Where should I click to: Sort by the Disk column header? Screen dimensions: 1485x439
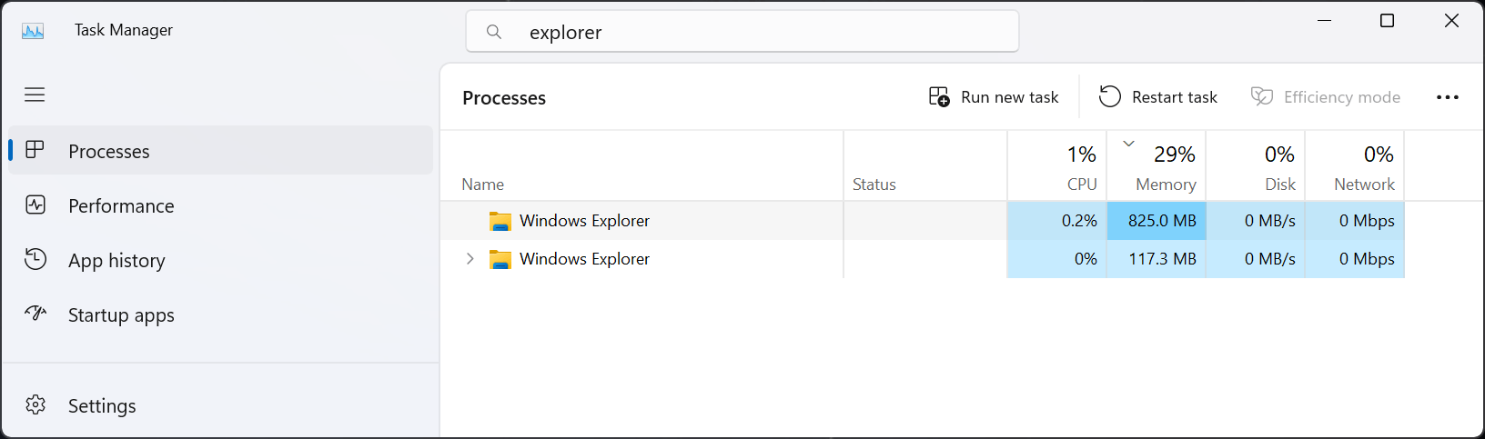coord(1256,165)
